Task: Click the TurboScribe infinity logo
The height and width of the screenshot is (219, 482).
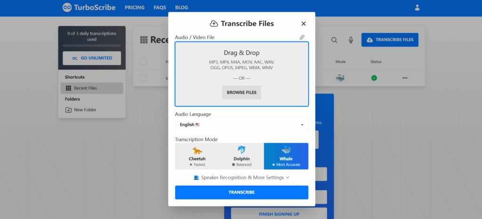Action: [x=67, y=8]
